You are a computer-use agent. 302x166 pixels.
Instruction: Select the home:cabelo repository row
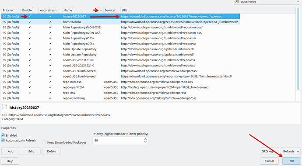[x=120, y=22]
